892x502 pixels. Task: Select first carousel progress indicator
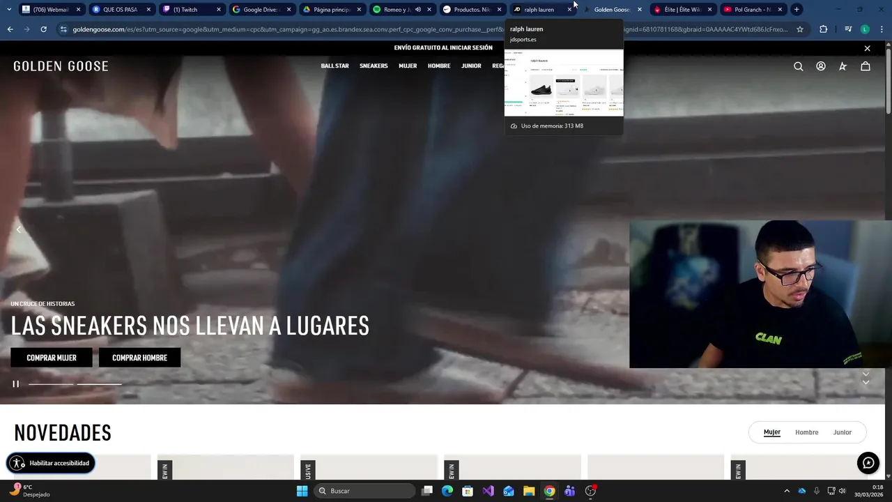[51, 384]
